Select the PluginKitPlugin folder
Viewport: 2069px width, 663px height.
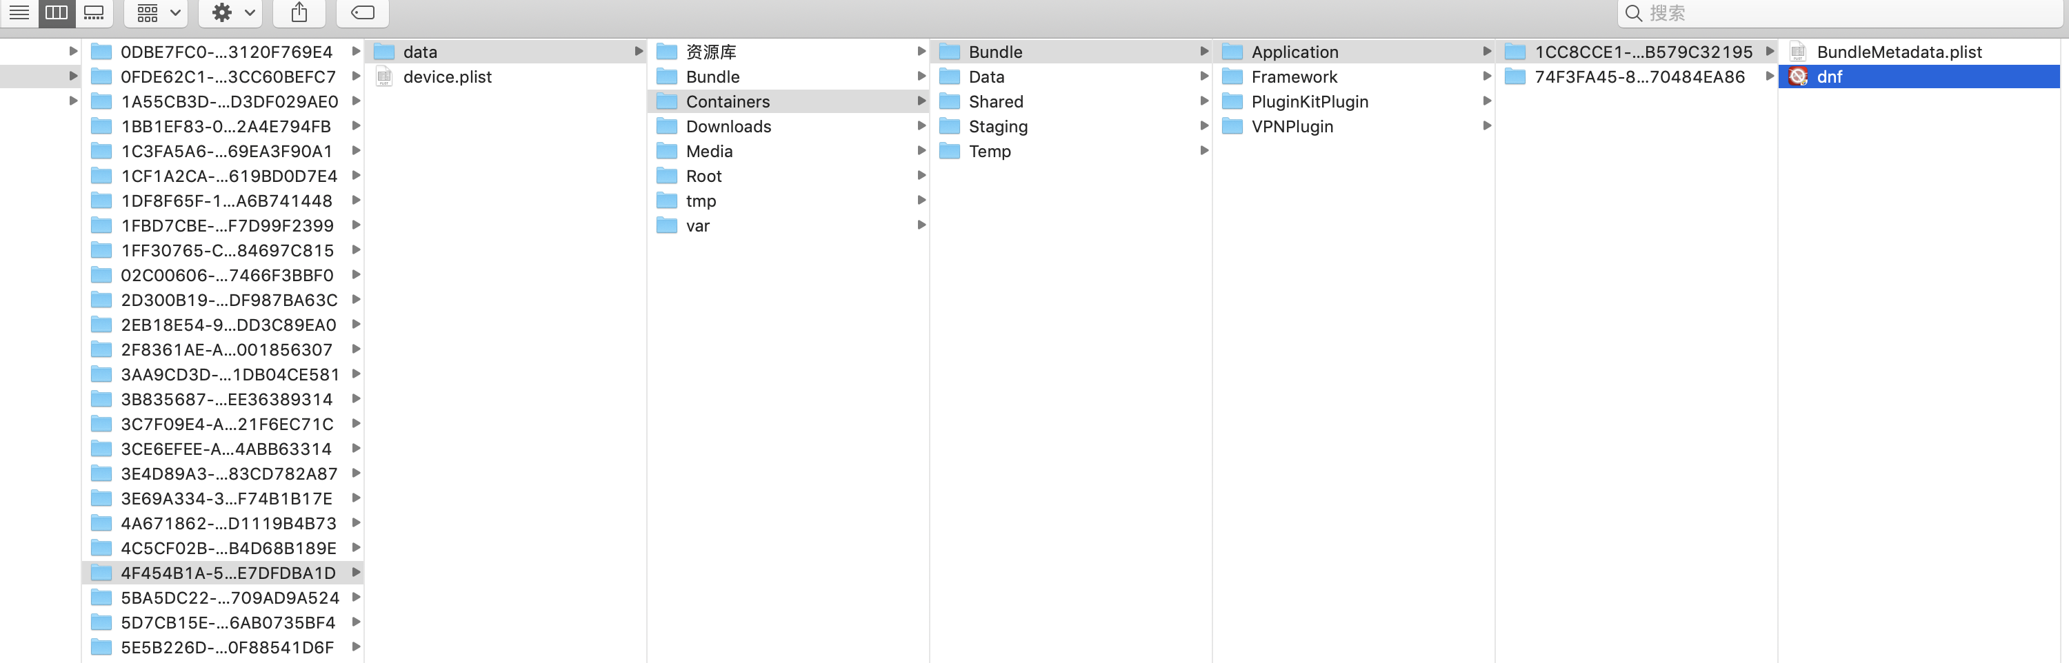1309,102
